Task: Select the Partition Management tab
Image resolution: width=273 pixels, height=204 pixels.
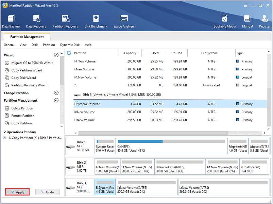Action: [x=27, y=37]
